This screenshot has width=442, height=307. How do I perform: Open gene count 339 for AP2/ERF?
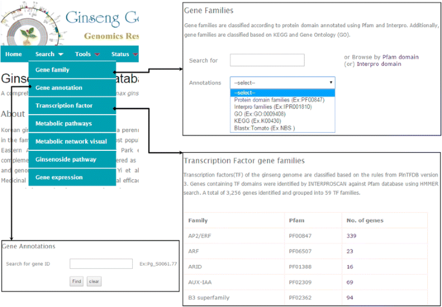click(x=351, y=236)
